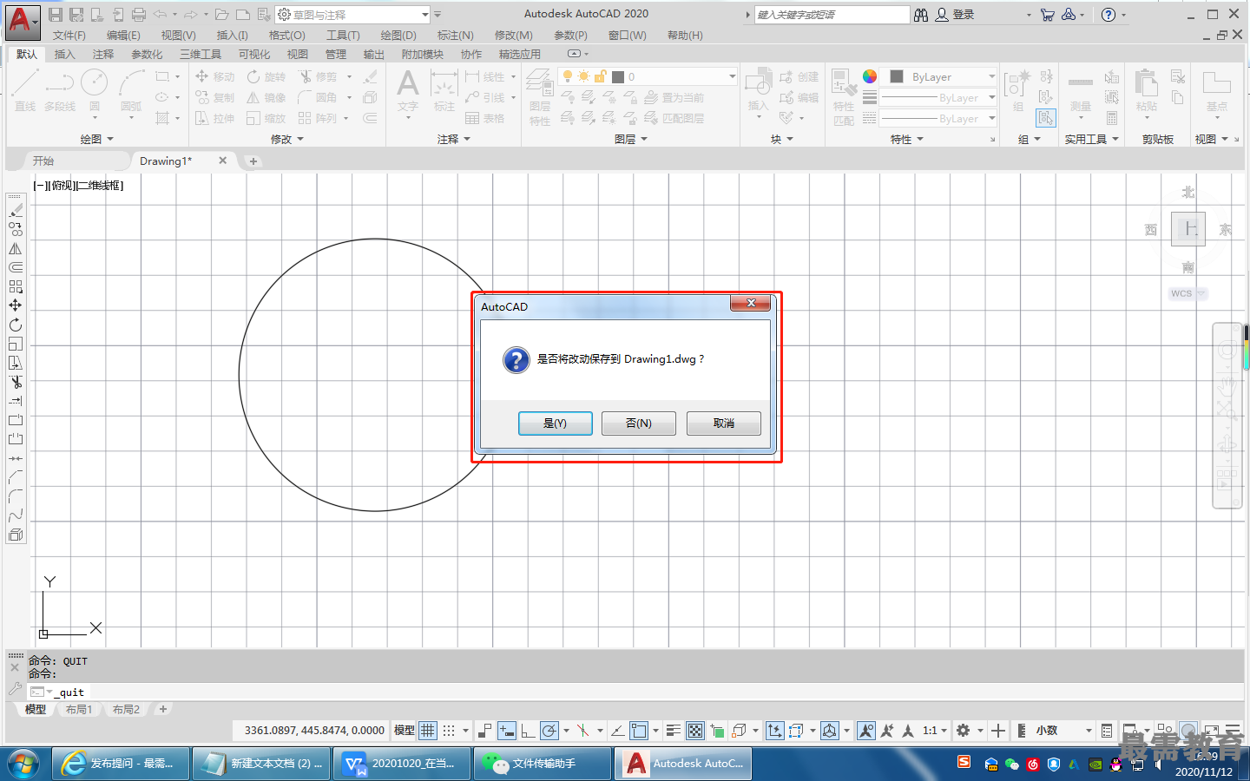Image resolution: width=1250 pixels, height=781 pixels.
Task: Click the gray layer color swatch
Action: 618,76
